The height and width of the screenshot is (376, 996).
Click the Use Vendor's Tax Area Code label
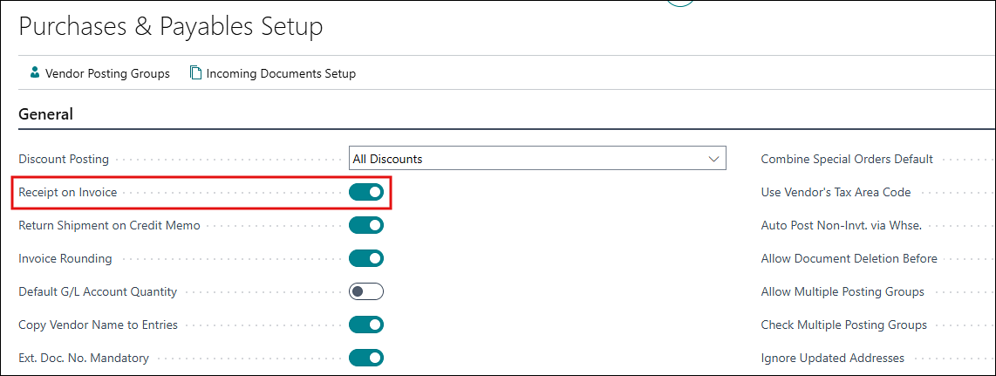coord(836,192)
